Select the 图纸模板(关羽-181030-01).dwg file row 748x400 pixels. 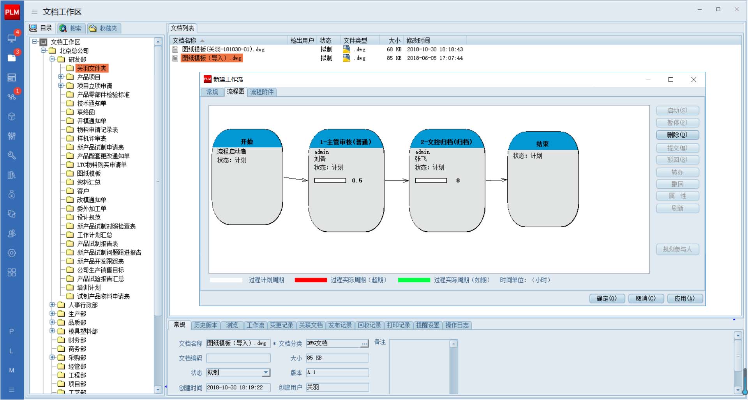pyautogui.click(x=223, y=50)
